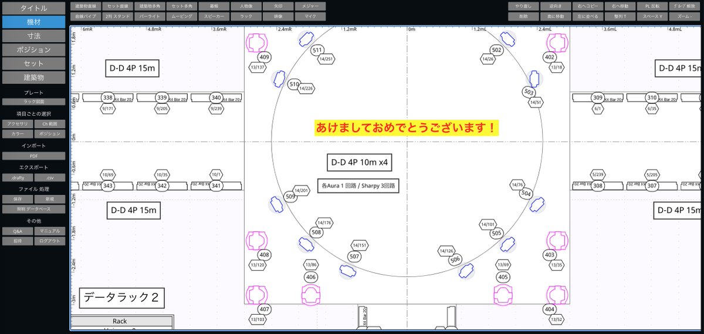Select fixture number 402 circle
Screen dimensions: 704x334
550,58
